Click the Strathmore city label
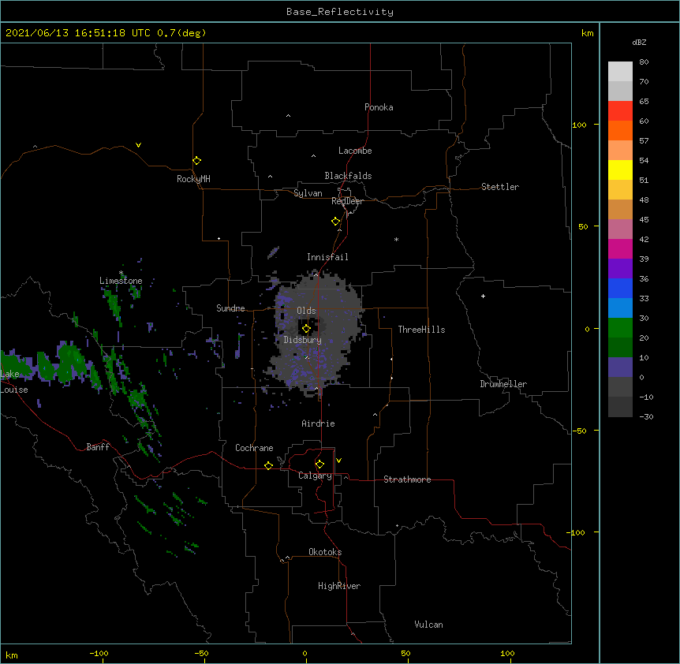Screen dimensions: 680x664 407,479
